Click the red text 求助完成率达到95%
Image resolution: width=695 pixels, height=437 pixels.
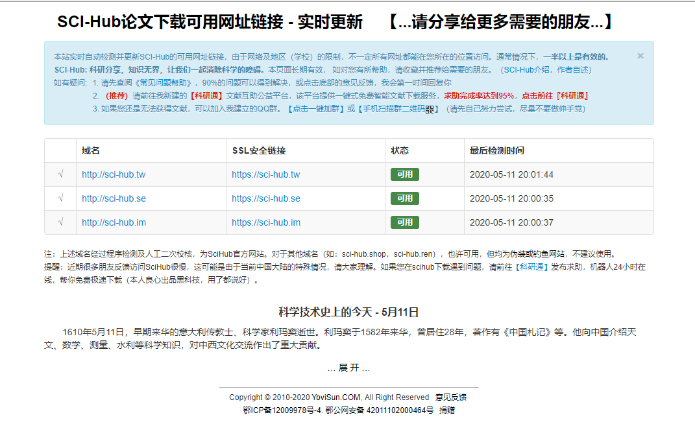click(x=479, y=96)
